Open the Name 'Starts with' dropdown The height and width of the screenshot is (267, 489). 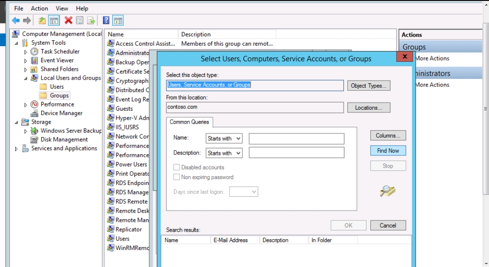(x=224, y=138)
